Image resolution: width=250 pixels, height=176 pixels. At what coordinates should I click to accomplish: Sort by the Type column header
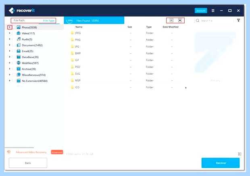pyautogui.click(x=149, y=27)
